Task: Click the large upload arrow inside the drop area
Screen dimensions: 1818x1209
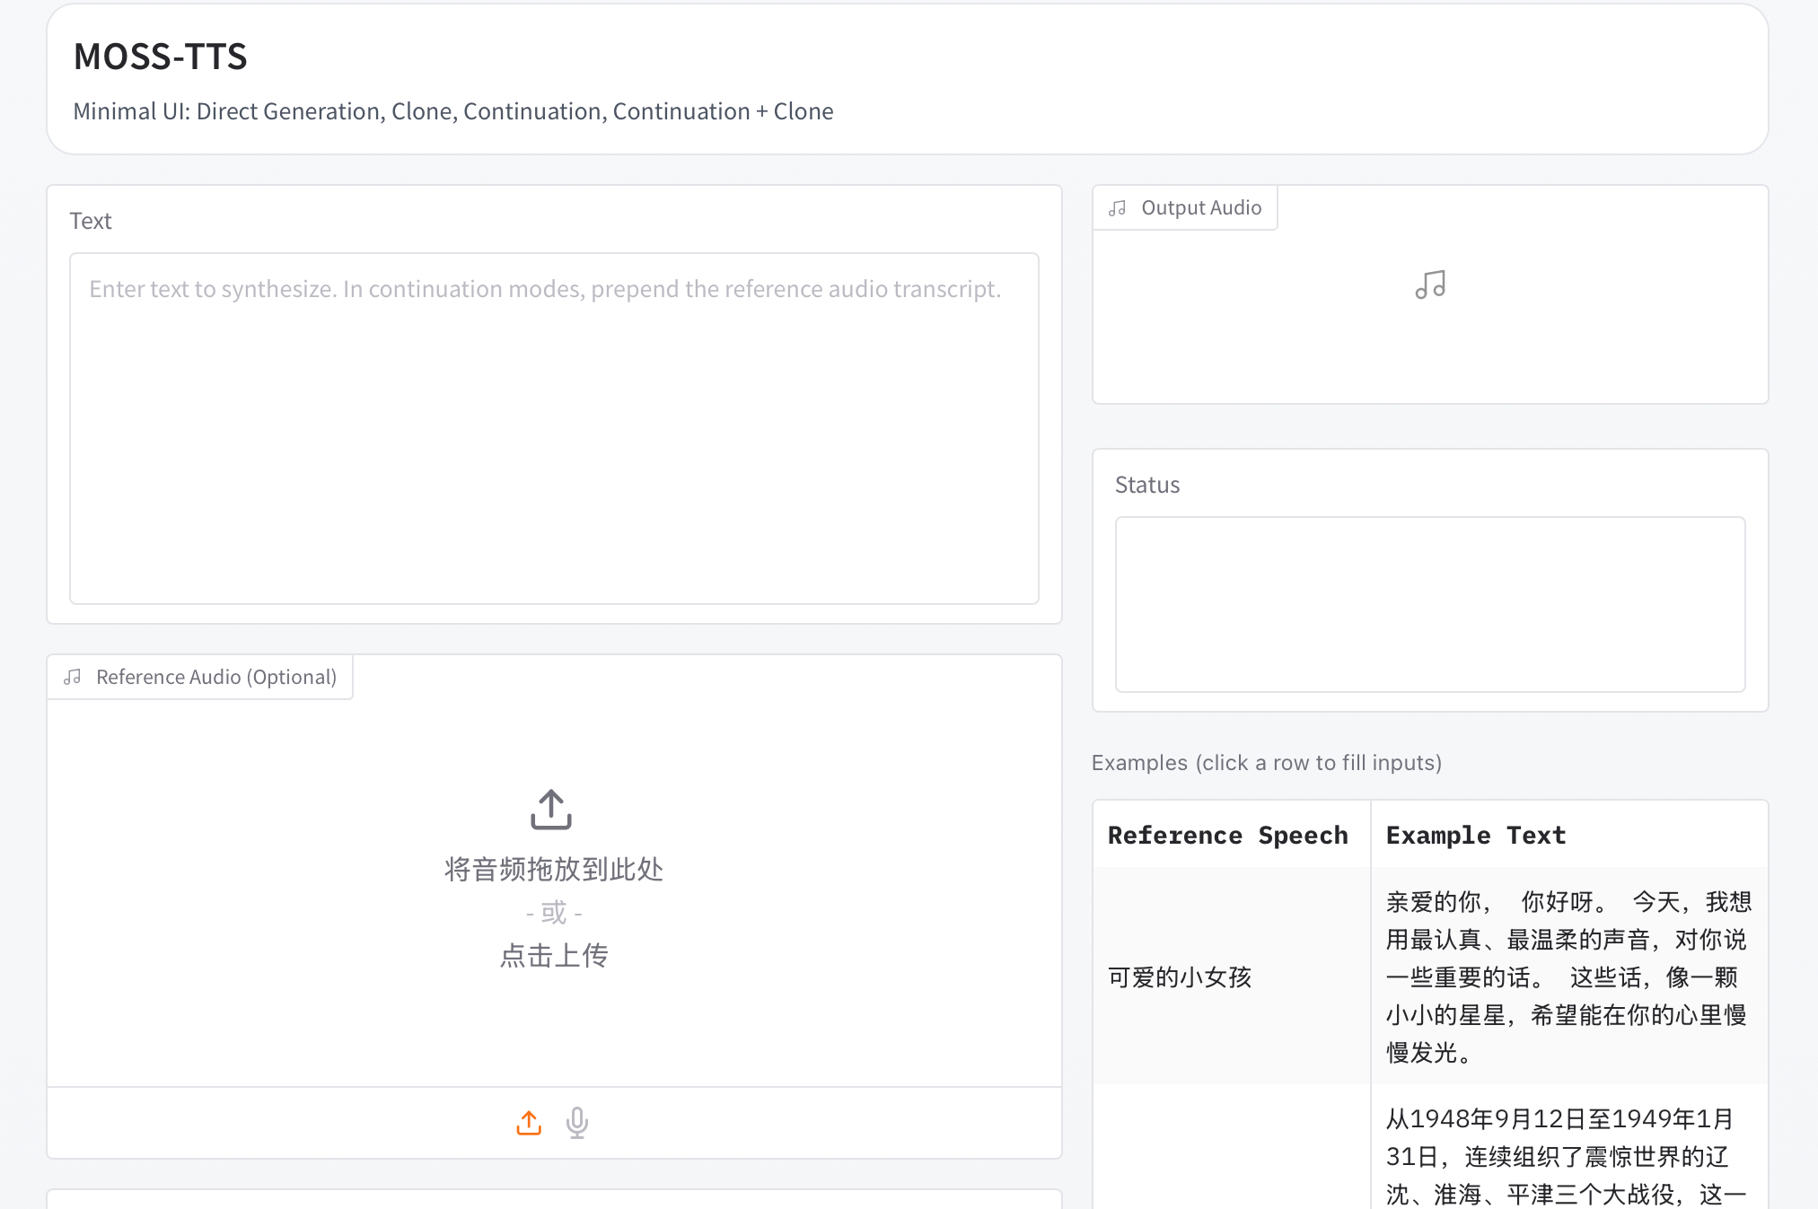Action: (x=551, y=809)
